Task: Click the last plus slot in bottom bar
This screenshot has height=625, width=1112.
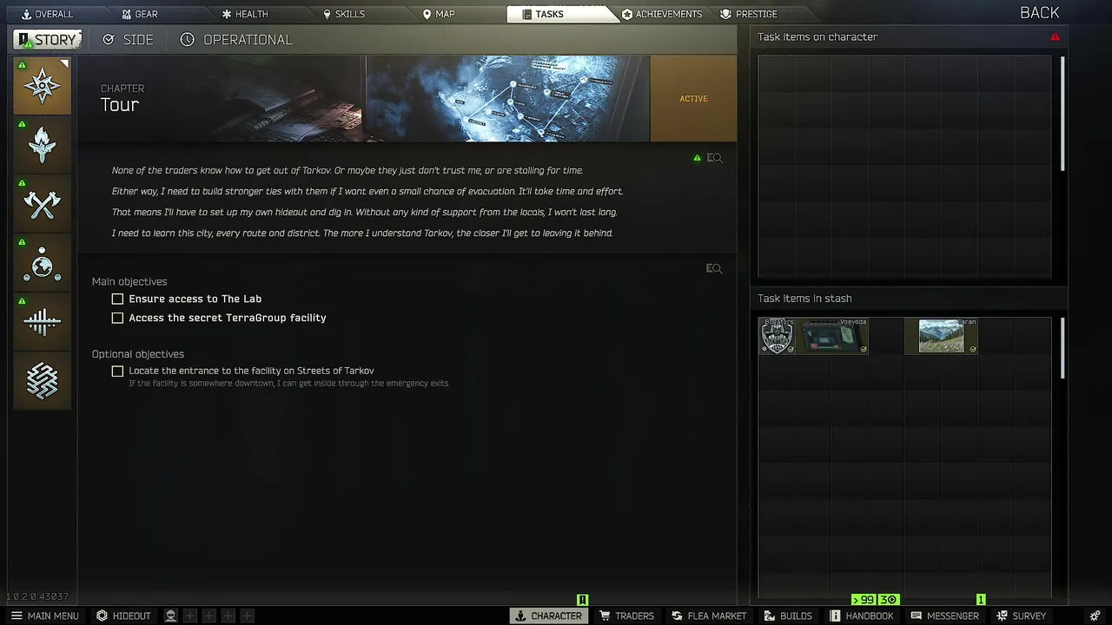Action: pyautogui.click(x=248, y=616)
